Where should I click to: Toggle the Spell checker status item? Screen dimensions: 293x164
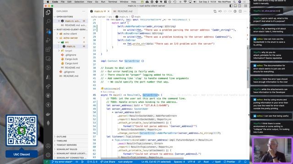click(217, 162)
